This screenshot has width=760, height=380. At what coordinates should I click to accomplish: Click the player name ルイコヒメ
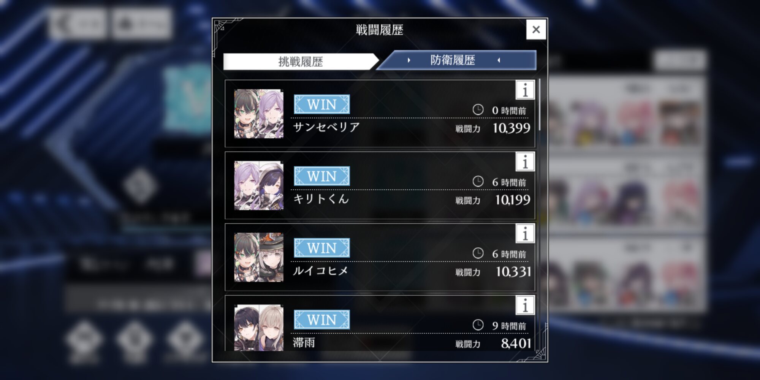[x=320, y=271]
